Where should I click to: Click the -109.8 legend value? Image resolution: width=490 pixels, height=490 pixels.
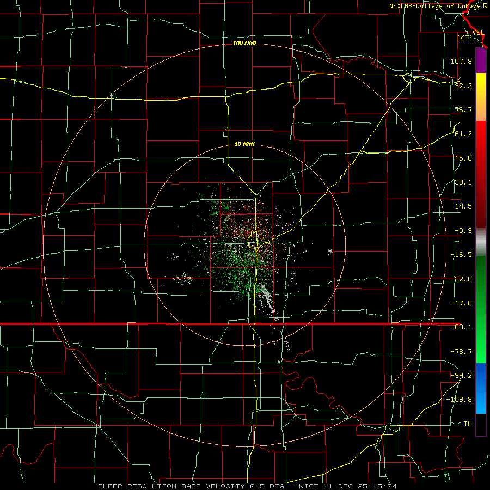coord(459,400)
